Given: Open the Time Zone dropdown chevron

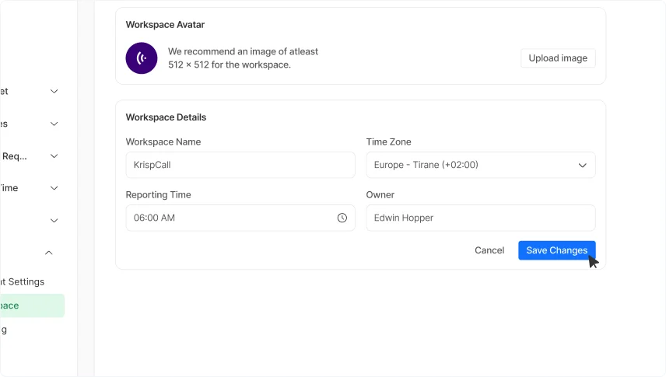Looking at the screenshot, I should [x=582, y=166].
